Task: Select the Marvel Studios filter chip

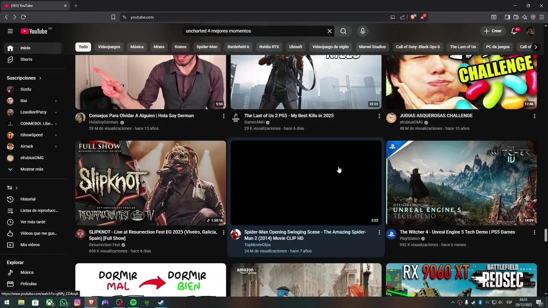Action: pyautogui.click(x=372, y=47)
